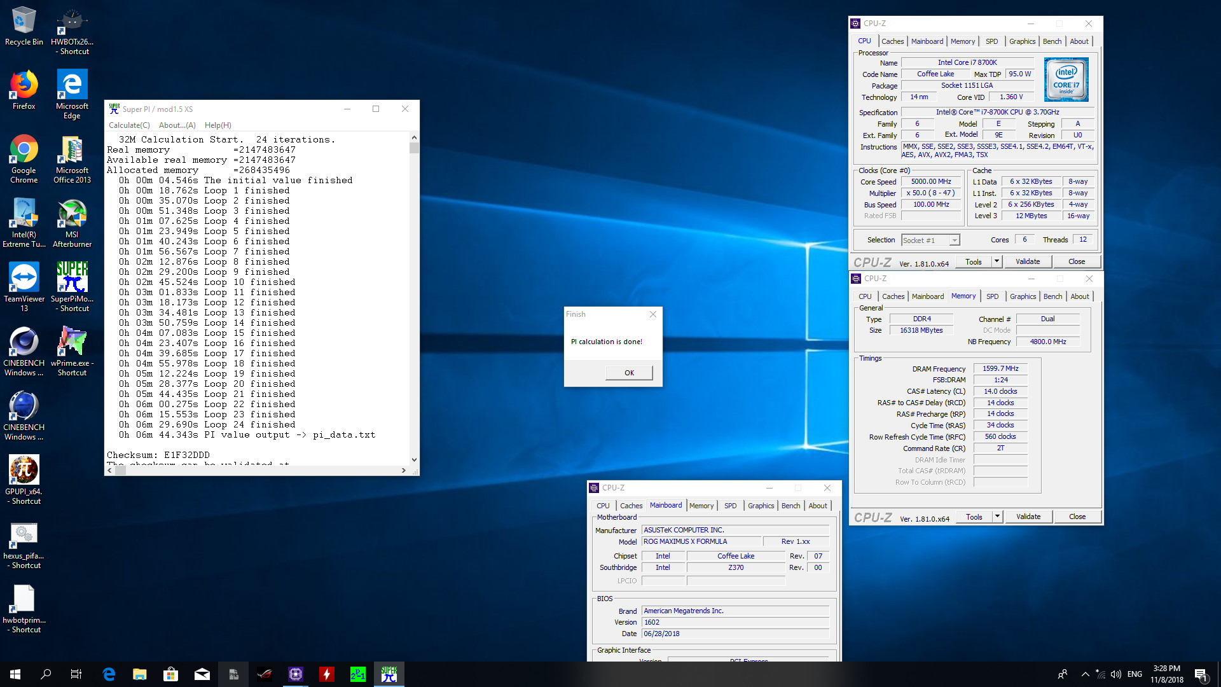The width and height of the screenshot is (1221, 687).
Task: Switch to Caches tab in top CPU-Z window
Action: 892,41
